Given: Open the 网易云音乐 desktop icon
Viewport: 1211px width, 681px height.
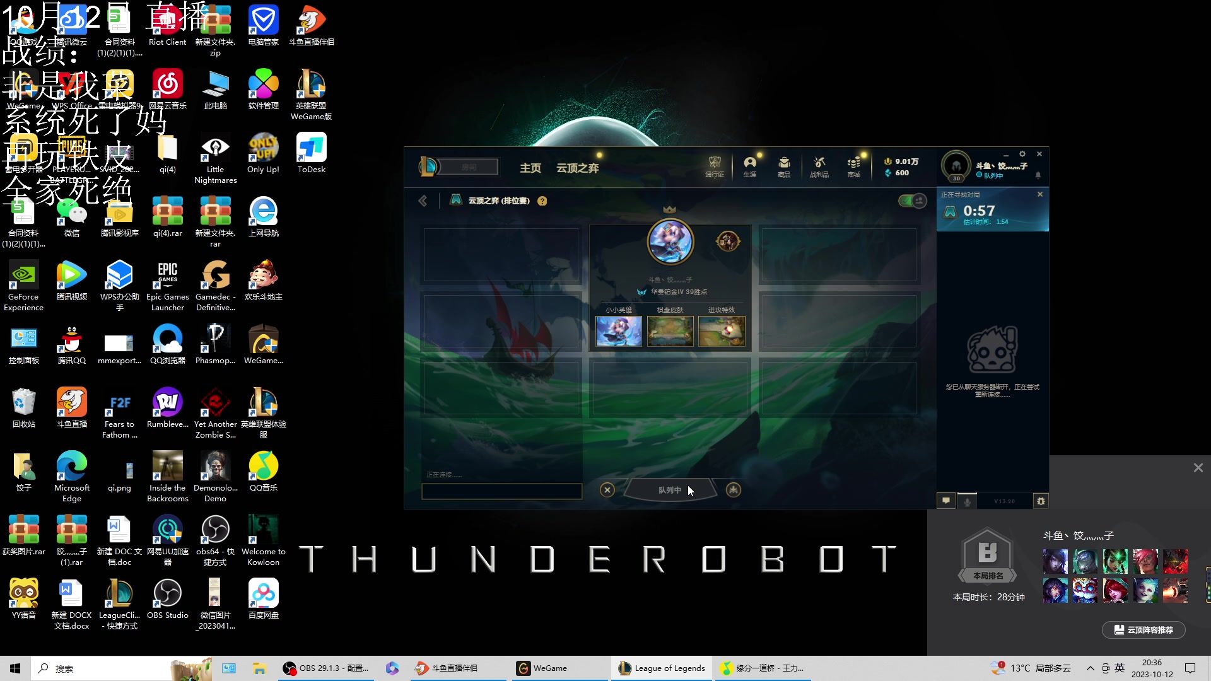Looking at the screenshot, I should point(168,90).
